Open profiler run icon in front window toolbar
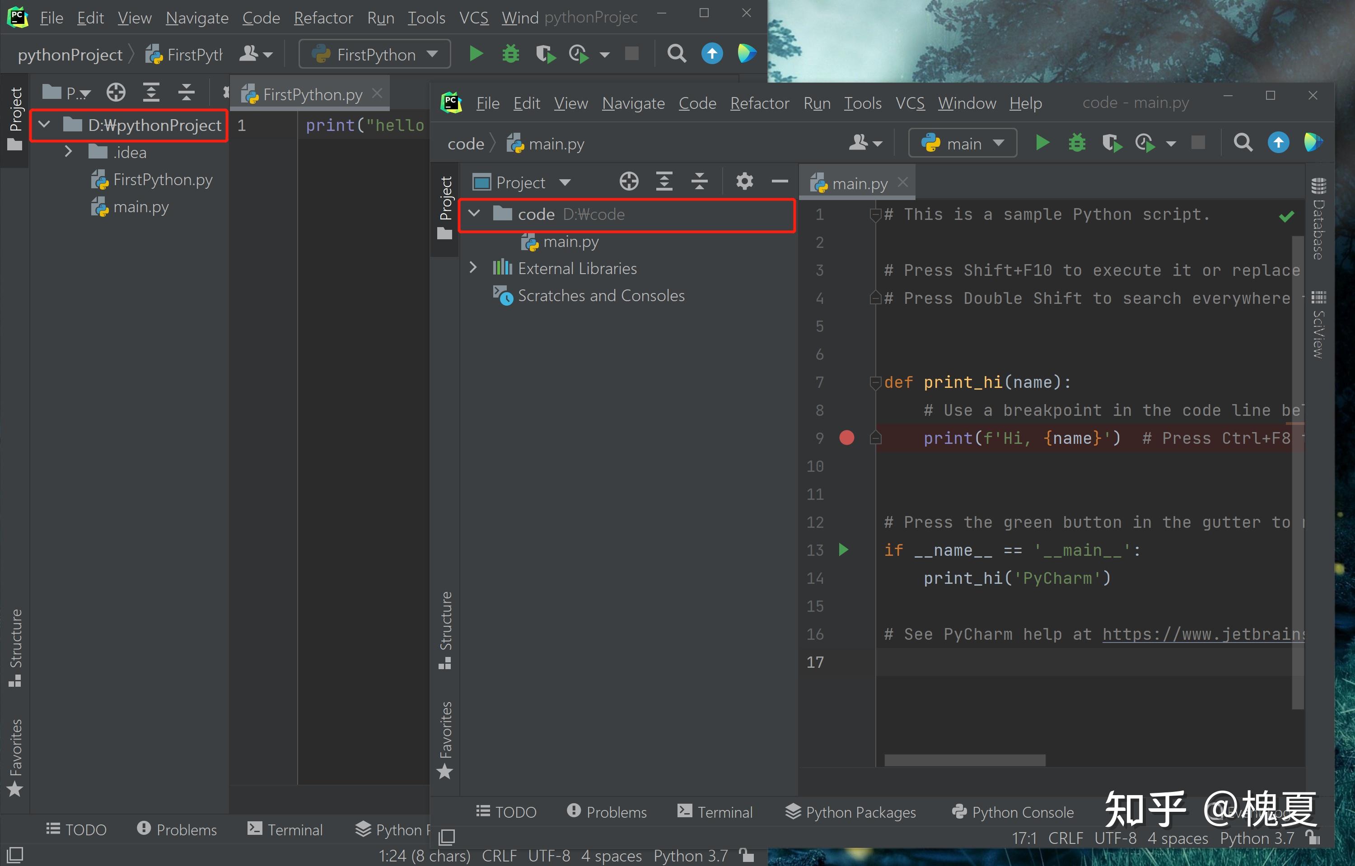Screen dimensions: 1355x866 [x=1145, y=144]
